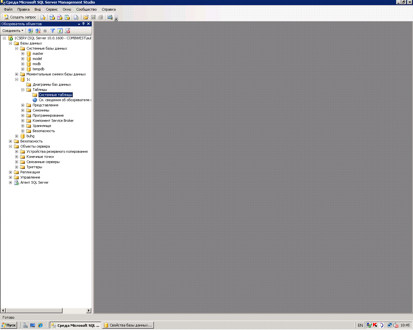
Task: Expand the model database node
Action: [23, 59]
